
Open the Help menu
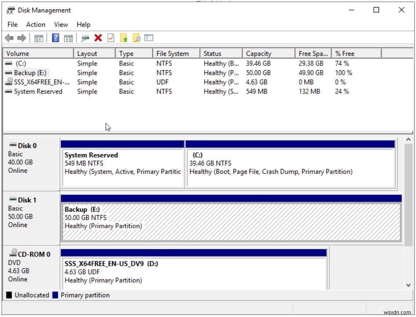[83, 25]
